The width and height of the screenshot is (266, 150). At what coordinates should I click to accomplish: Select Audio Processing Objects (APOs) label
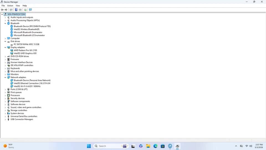pos(25,20)
